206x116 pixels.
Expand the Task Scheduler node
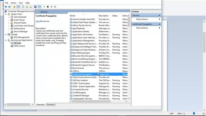[x=9, y=17]
